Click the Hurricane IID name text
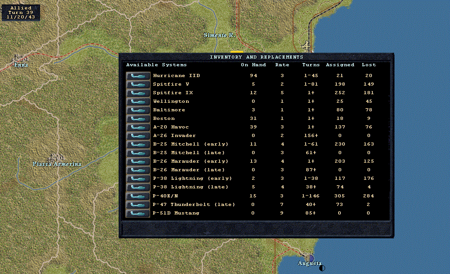450x274 pixels. point(176,76)
